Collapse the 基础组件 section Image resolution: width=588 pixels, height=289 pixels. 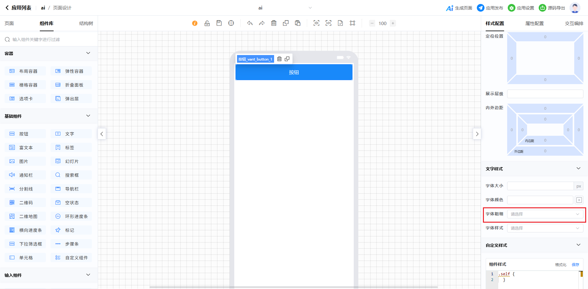pos(88,116)
